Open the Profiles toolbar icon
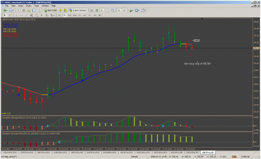Image resolution: width=261 pixels, height=159 pixels. click(11, 10)
